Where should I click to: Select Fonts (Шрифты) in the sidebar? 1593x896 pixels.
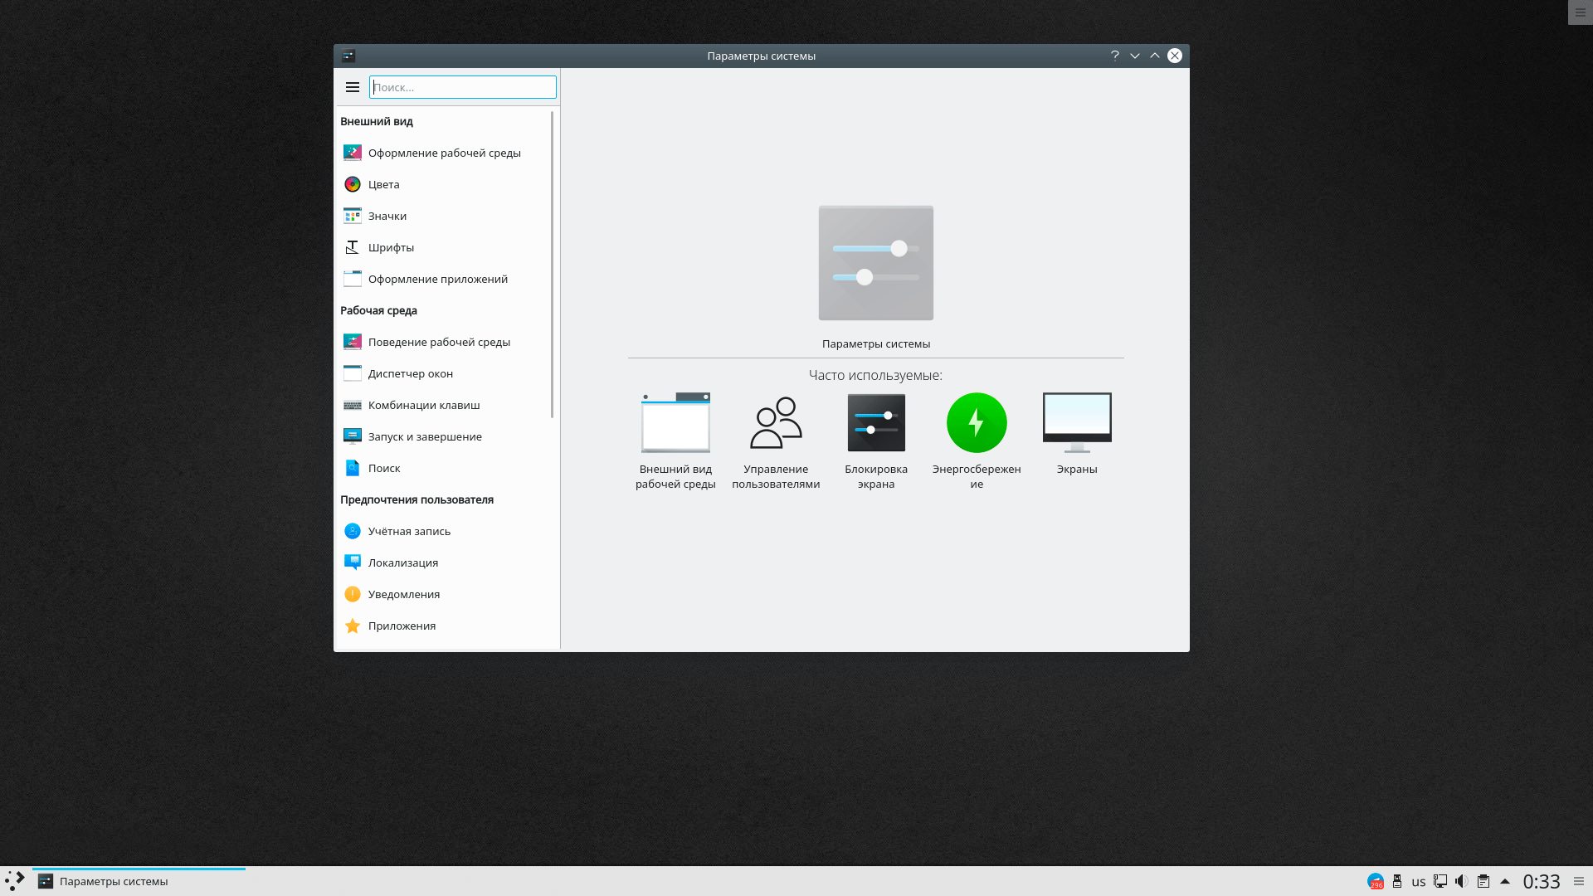coord(391,247)
